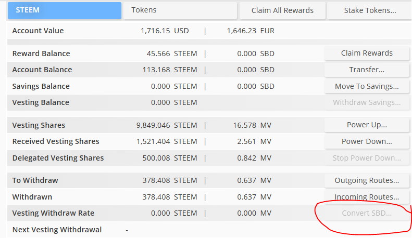This screenshot has height=238, width=412.
Task: Click Claim All Rewards button
Action: point(282,10)
